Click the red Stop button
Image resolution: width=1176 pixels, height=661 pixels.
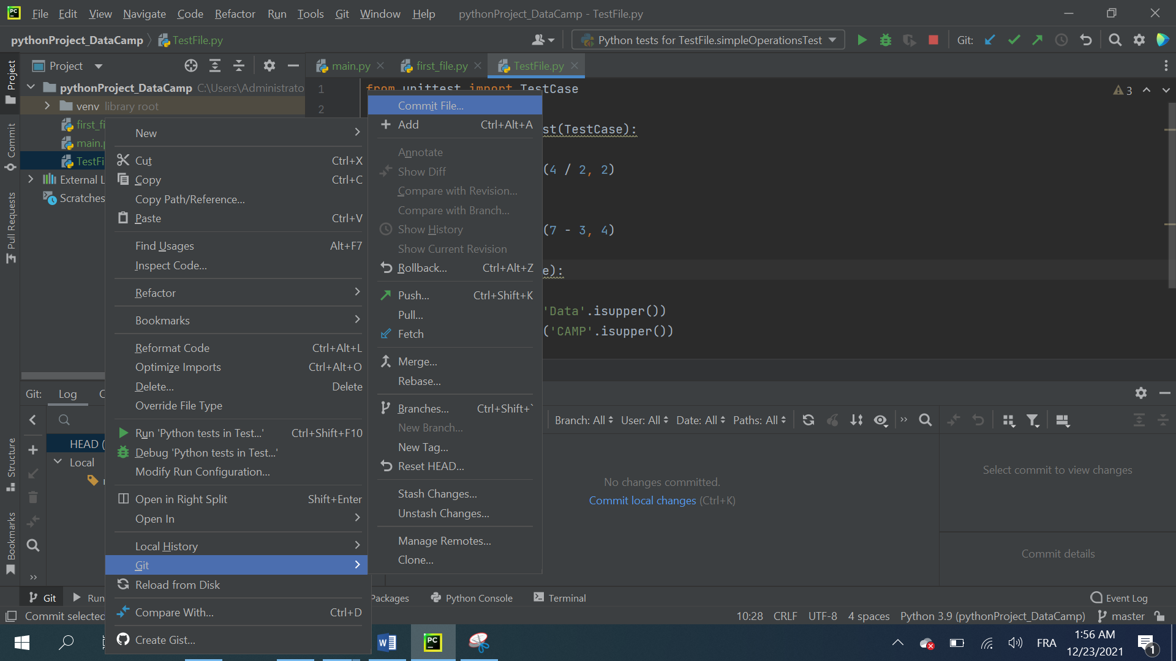point(933,40)
